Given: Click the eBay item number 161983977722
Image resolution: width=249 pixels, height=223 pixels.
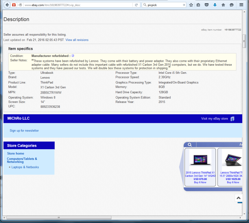Looking at the screenshot, I should coord(233,30).
